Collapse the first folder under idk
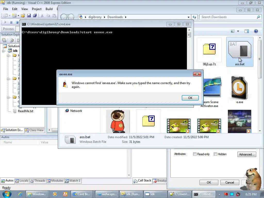This screenshot has width=264, height=198. [8, 56]
